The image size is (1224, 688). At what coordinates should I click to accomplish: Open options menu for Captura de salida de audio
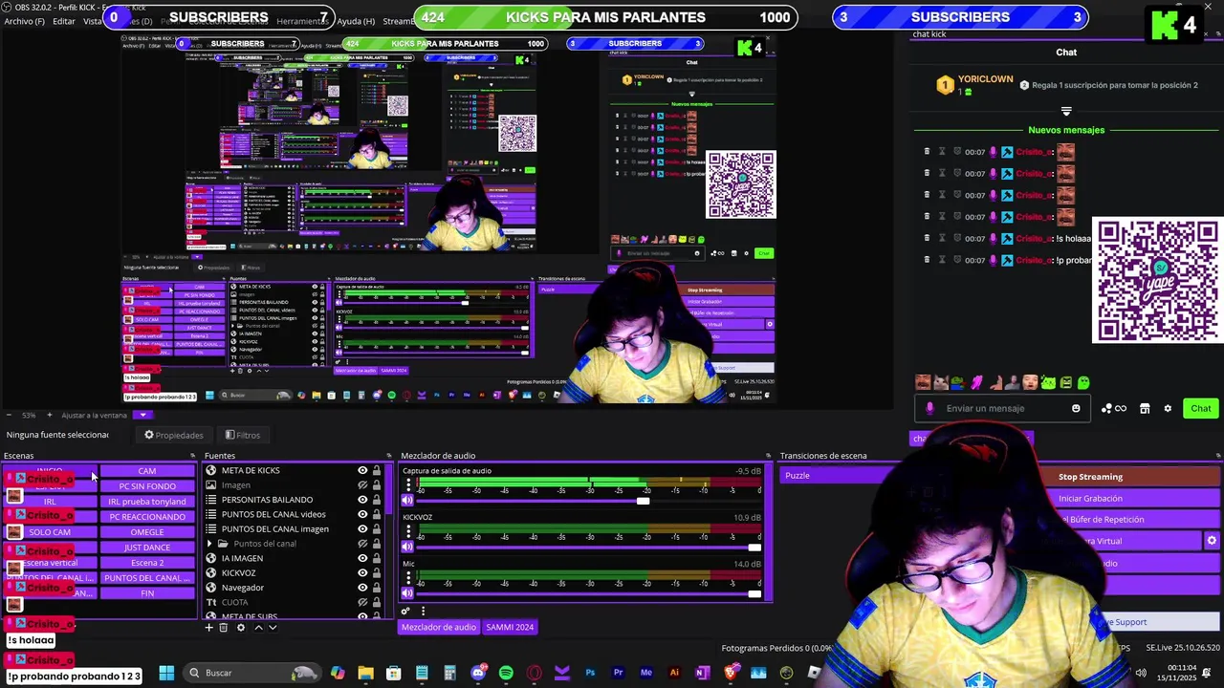[x=408, y=484]
